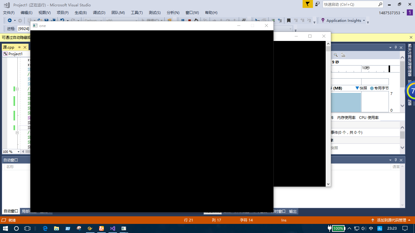Switch to the 自动窗口 tab
Screen dimensions: 415x233
click(x=11, y=211)
